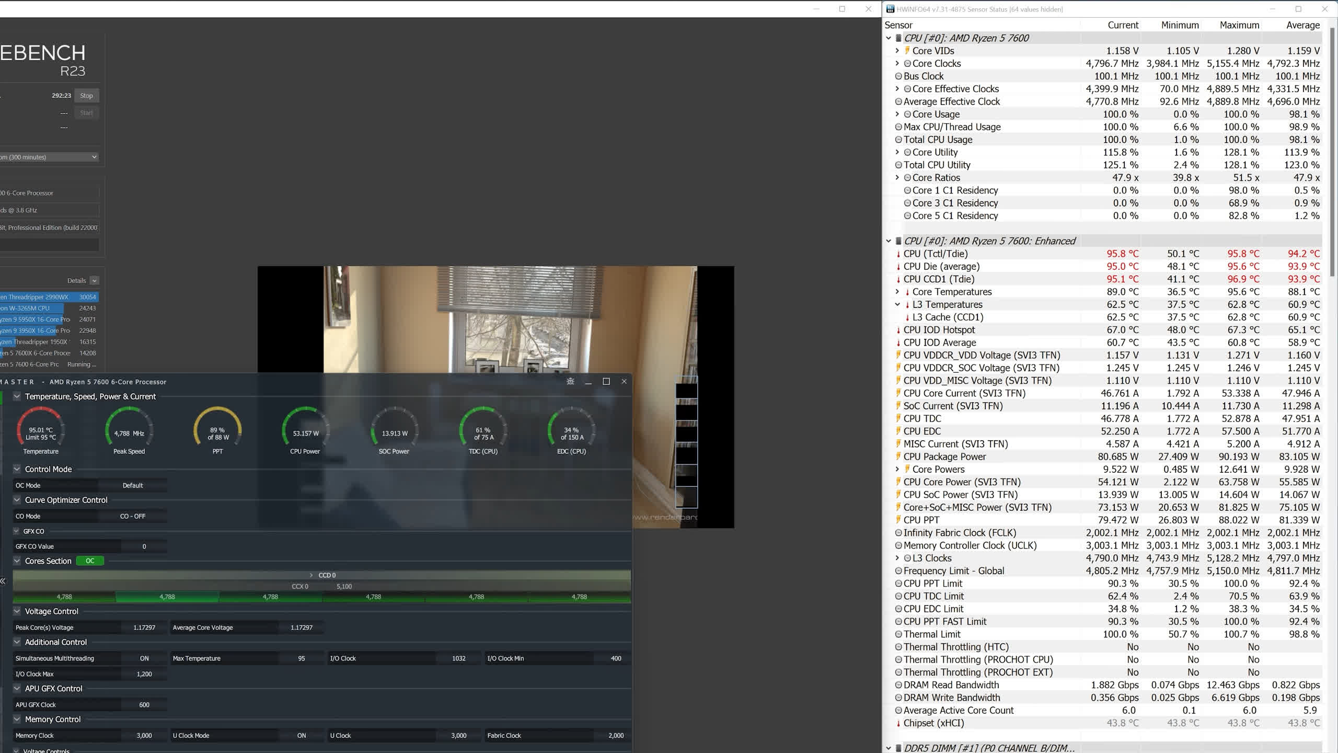Click the Average column header
This screenshot has height=753, width=1338.
(1302, 25)
